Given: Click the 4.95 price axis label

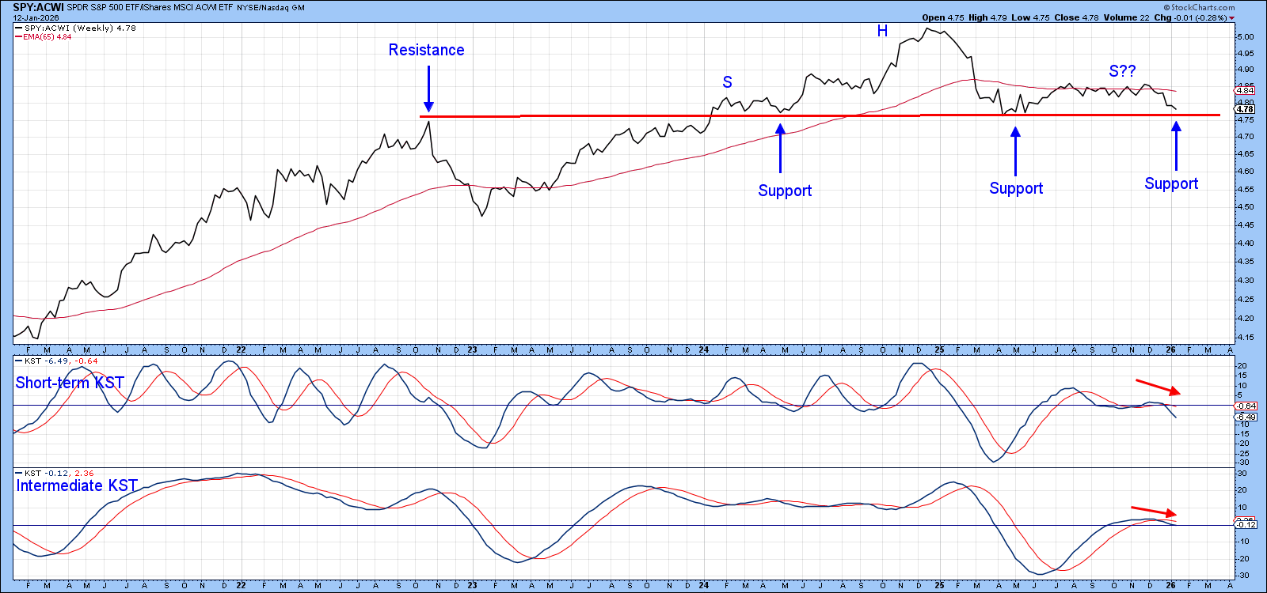Looking at the screenshot, I should pos(1245,54).
